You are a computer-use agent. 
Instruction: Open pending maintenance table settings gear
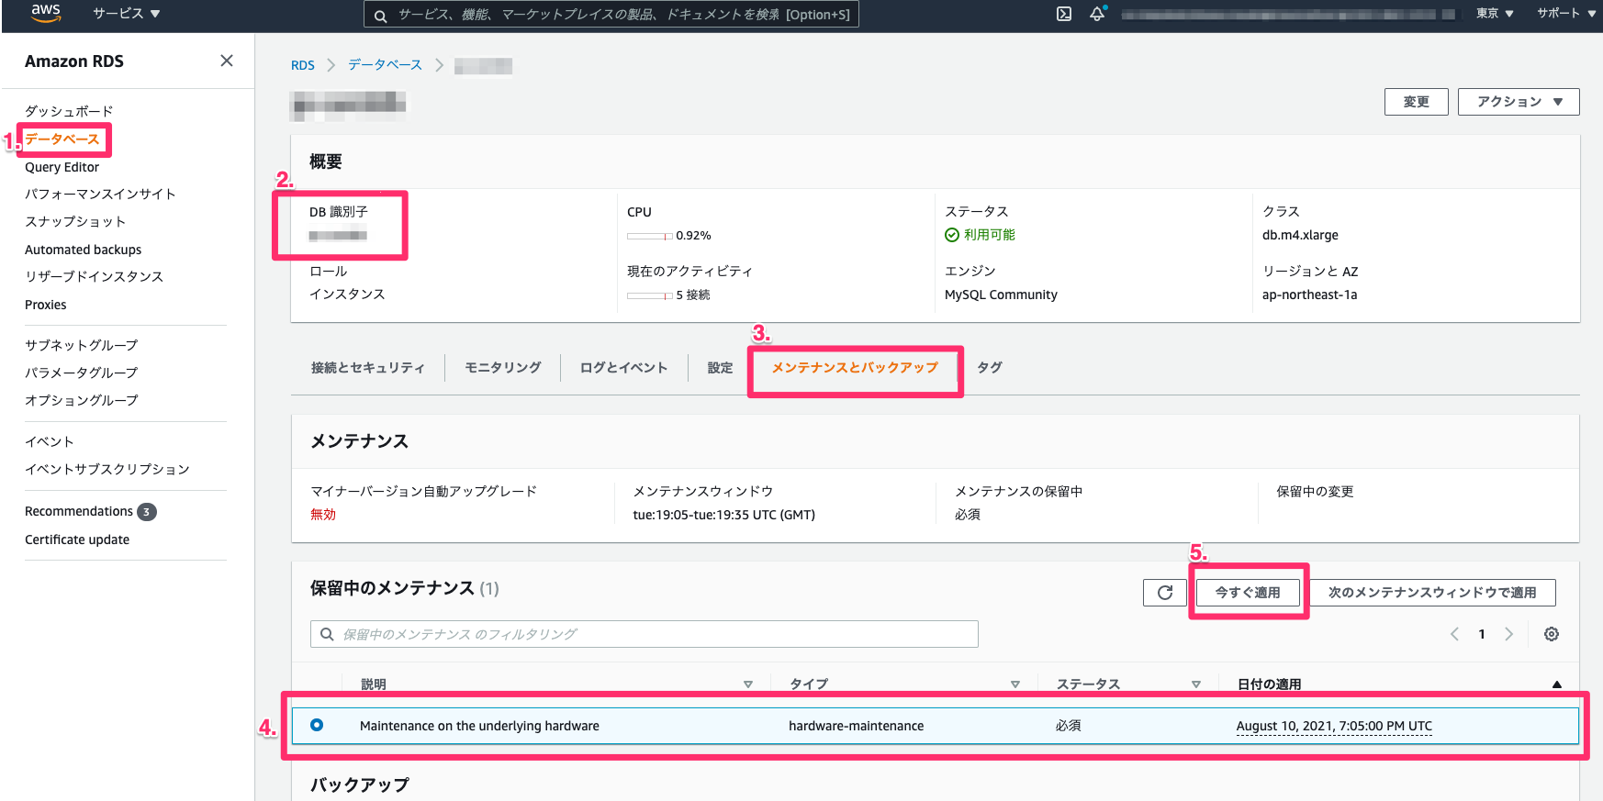click(1552, 634)
